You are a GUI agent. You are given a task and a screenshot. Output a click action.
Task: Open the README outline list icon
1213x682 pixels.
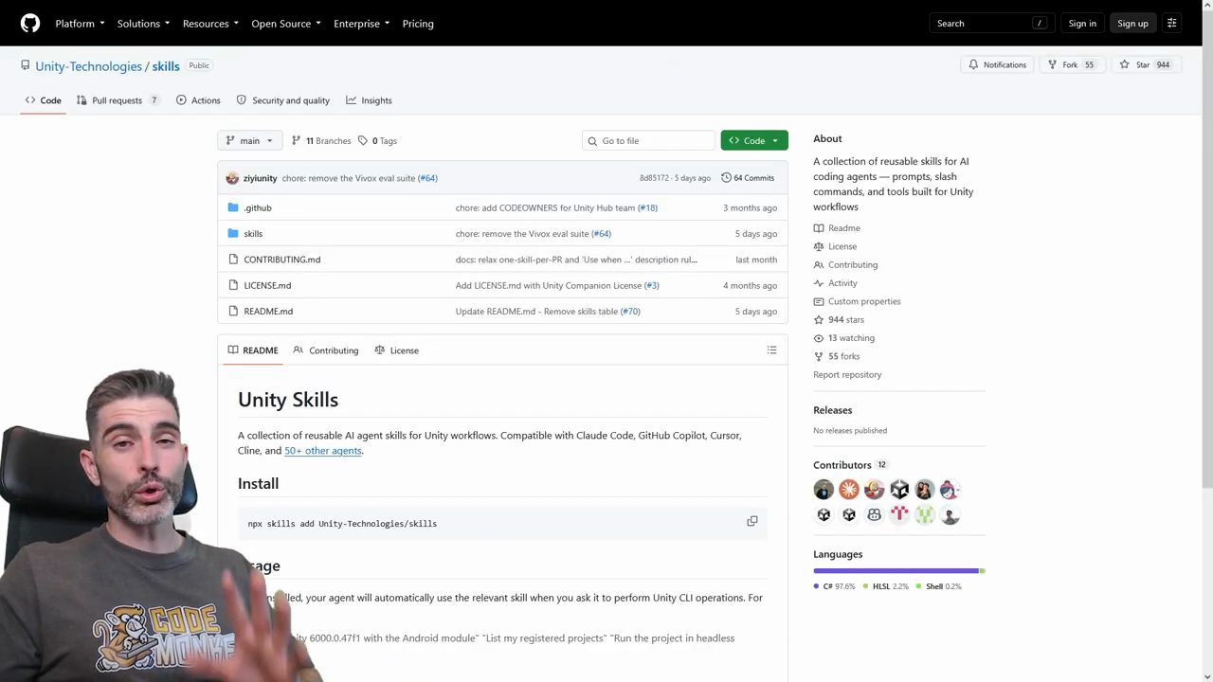(771, 350)
